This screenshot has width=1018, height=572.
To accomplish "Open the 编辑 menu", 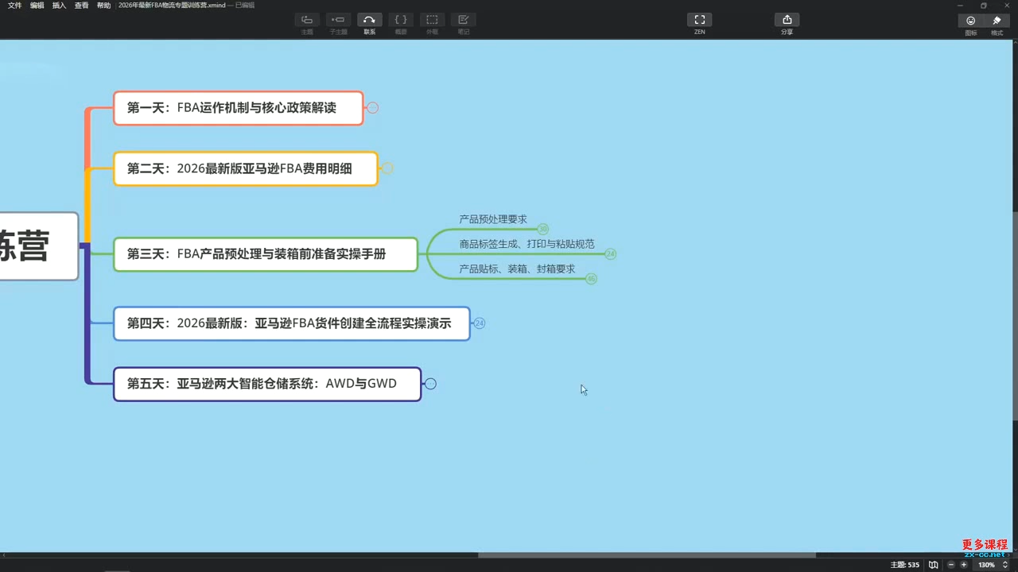I will 37,5.
